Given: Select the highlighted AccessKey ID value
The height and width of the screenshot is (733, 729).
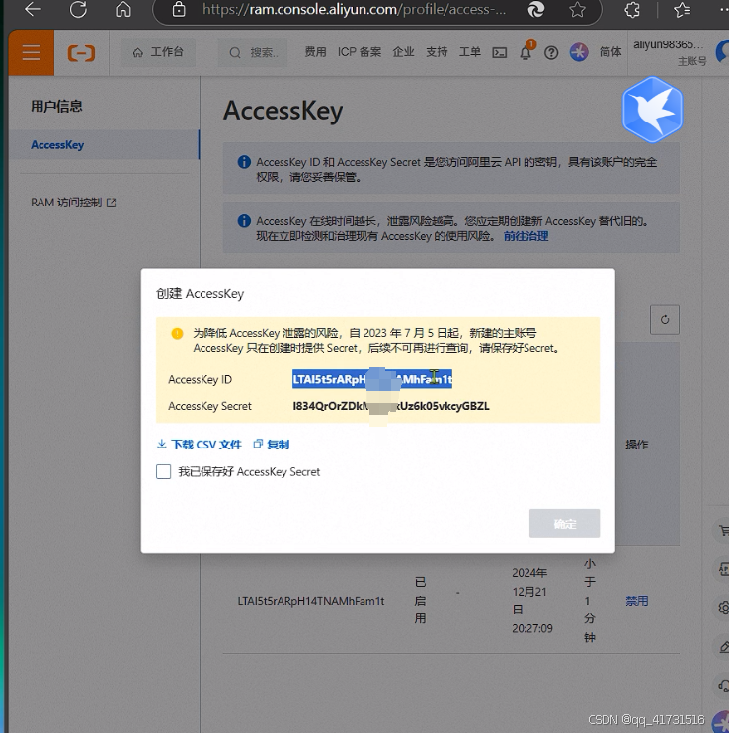Looking at the screenshot, I should [x=372, y=379].
